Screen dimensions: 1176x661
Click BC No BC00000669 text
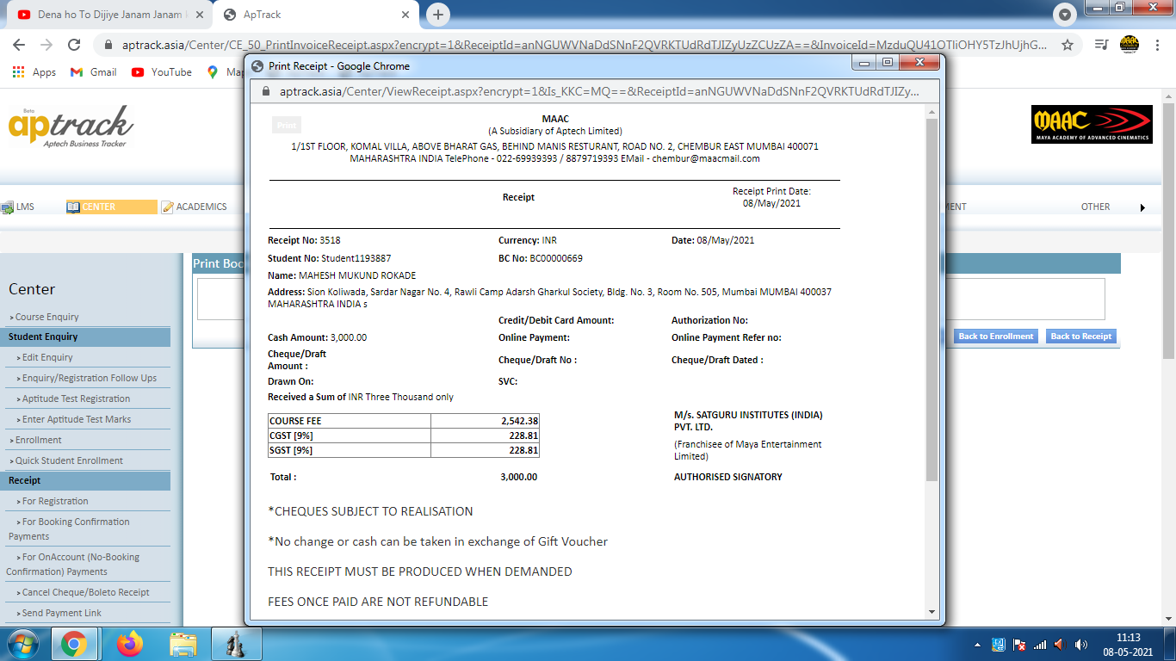(541, 258)
